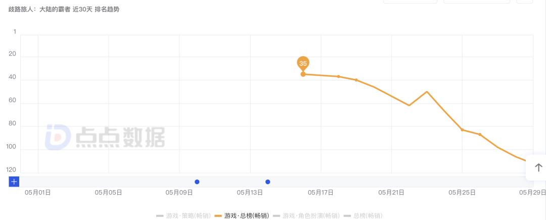The height and width of the screenshot is (220, 546).
Task: Click the blue plus icon below chart
Action: pyautogui.click(x=14, y=182)
